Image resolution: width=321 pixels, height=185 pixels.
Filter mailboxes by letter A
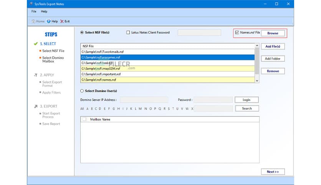pos(88,109)
